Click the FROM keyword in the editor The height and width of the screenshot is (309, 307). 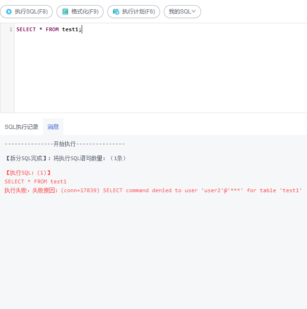point(52,29)
